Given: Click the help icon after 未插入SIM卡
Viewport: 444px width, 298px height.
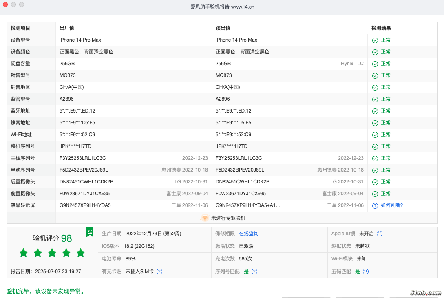Looking at the screenshot, I should 159,272.
